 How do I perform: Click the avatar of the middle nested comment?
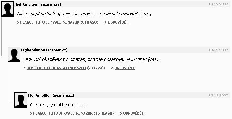coord(14,55)
